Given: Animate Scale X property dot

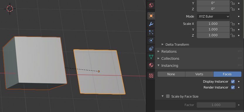Looking at the screenshot, I should pyautogui.click(x=239, y=24).
